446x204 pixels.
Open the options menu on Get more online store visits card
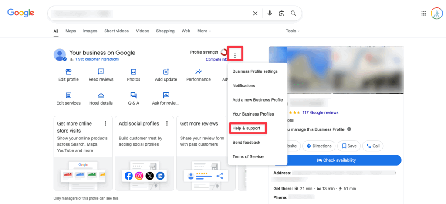[x=105, y=123]
